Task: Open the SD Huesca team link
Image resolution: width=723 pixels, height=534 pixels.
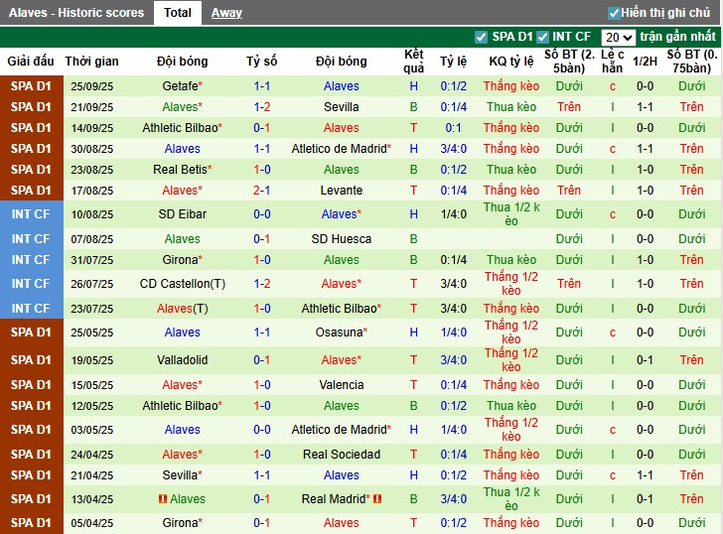Action: tap(341, 239)
